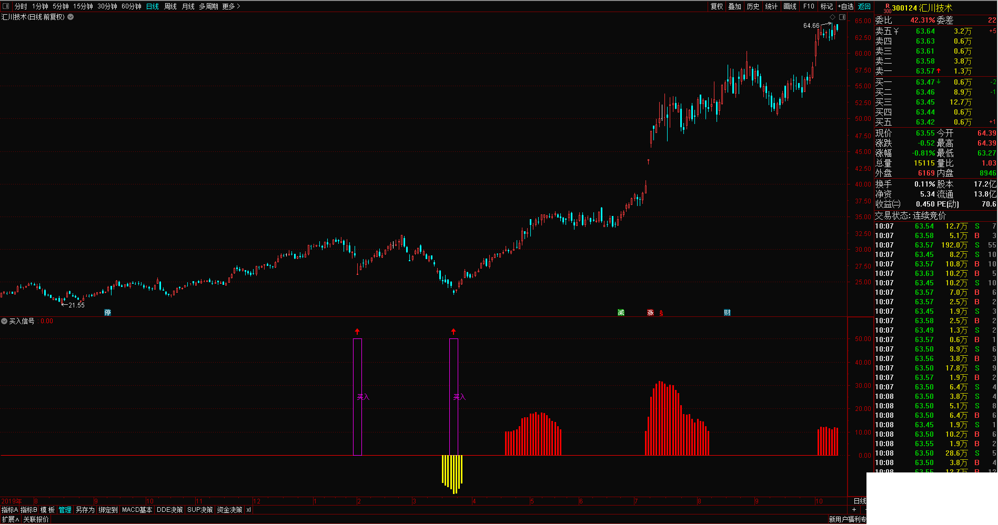Screen dimensions: 998x525
Task: Open the 多周期 multi-period view
Action: (x=208, y=6)
